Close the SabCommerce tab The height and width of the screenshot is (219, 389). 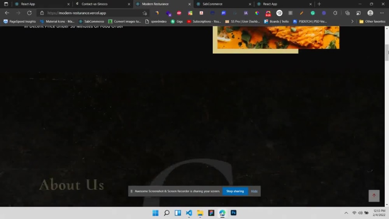tap(250, 4)
